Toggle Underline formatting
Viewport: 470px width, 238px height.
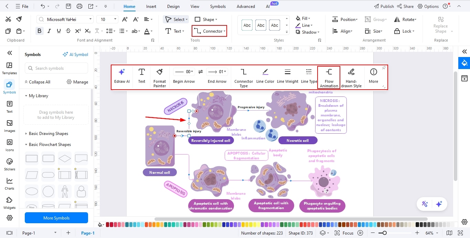59,31
